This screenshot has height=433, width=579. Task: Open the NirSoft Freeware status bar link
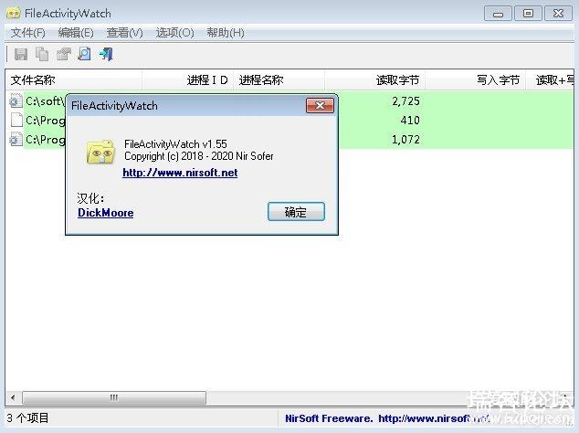click(x=387, y=418)
